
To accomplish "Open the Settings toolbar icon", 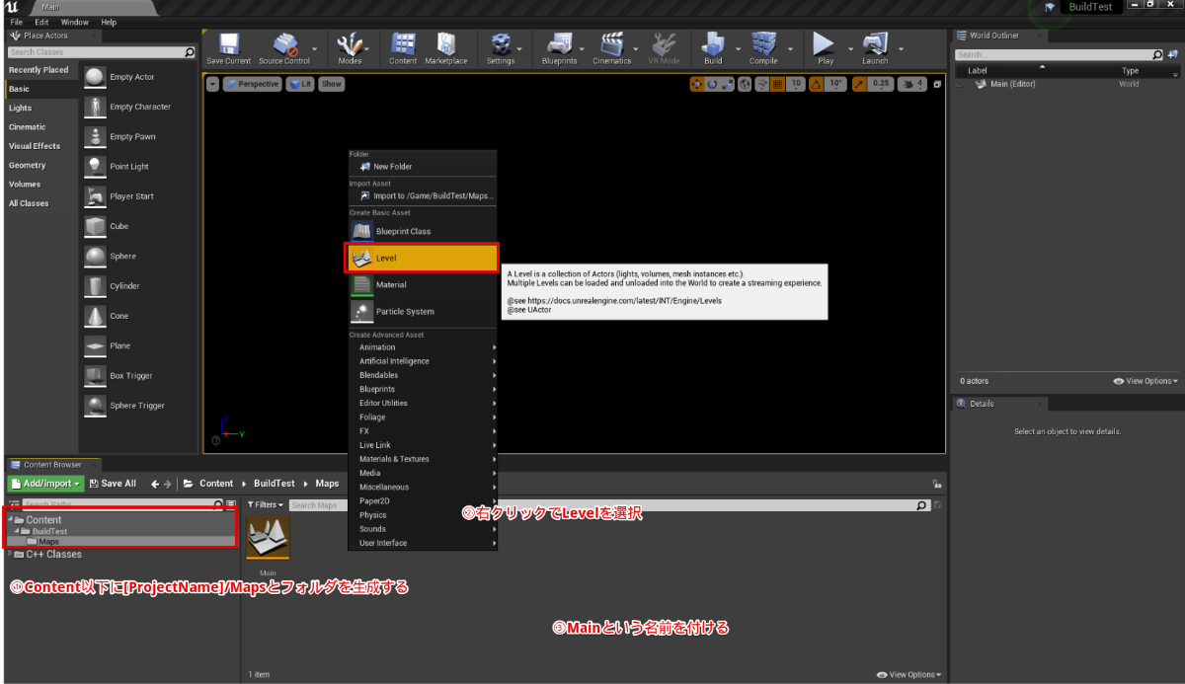I will pyautogui.click(x=501, y=49).
